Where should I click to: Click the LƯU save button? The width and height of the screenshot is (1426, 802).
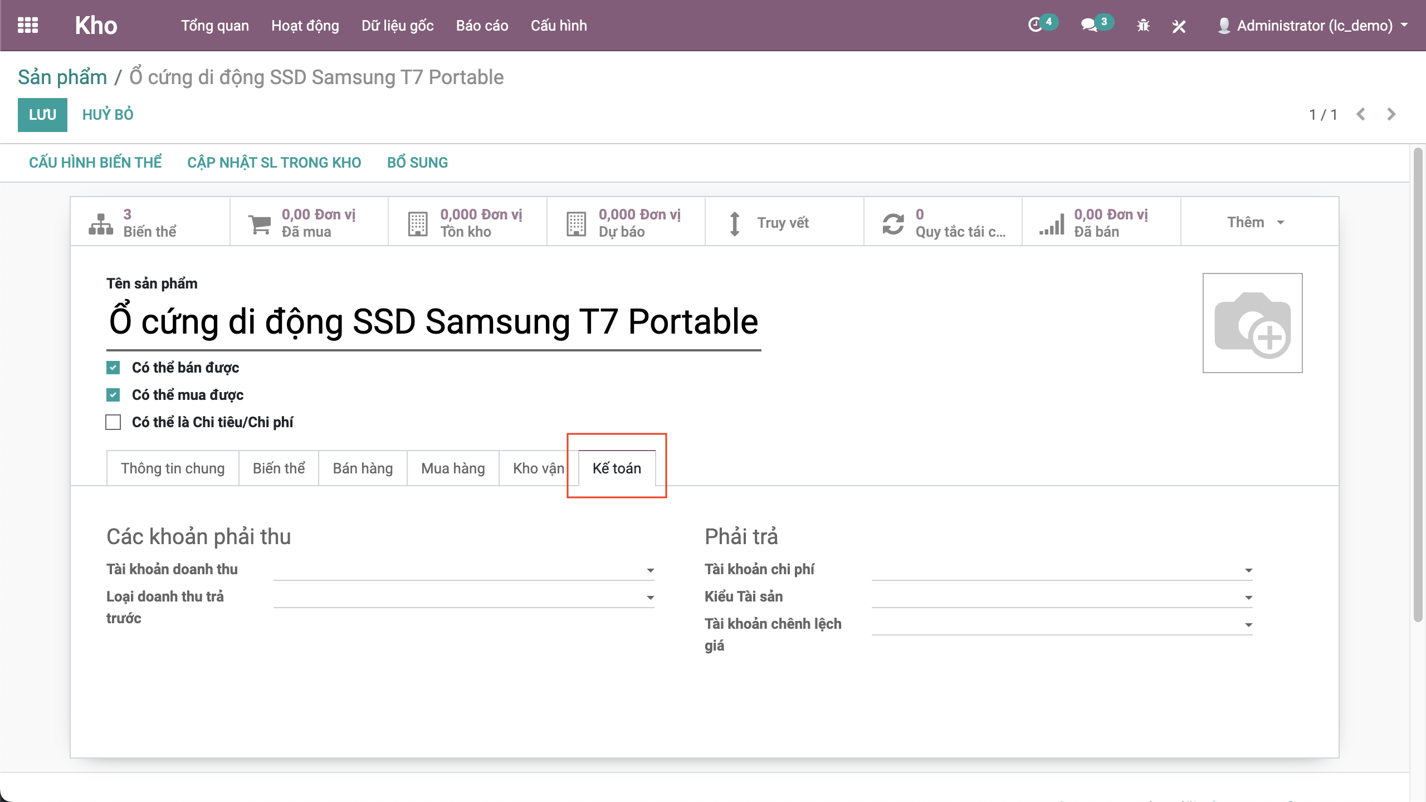click(42, 115)
